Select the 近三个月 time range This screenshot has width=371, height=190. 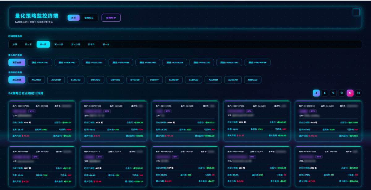click(76, 44)
